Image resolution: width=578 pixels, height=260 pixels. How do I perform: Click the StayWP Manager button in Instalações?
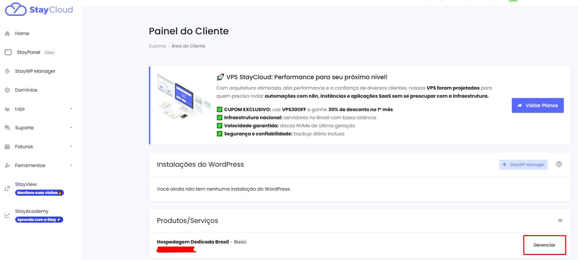point(523,164)
